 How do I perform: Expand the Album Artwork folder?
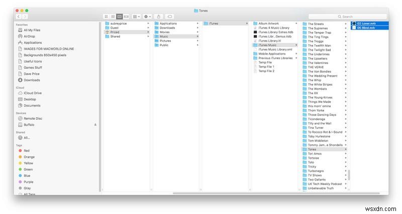[268, 24]
